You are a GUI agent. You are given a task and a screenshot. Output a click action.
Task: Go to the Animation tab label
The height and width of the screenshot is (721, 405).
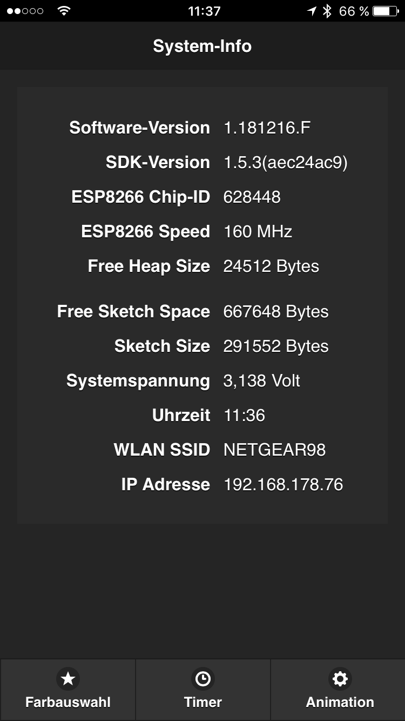pos(340,702)
